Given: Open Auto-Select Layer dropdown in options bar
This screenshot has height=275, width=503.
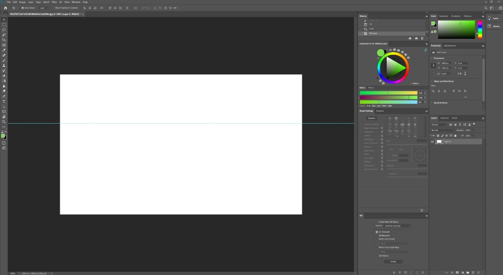Looking at the screenshot, I should coord(43,8).
